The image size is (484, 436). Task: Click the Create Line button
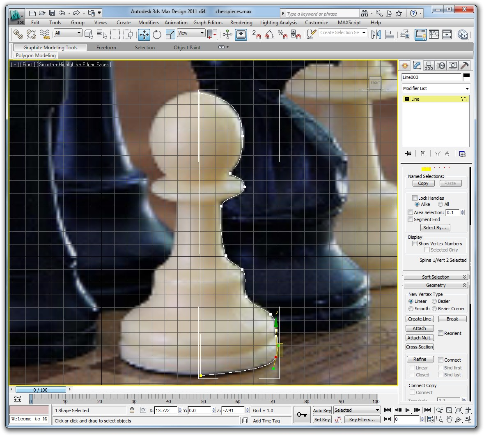[x=419, y=319]
